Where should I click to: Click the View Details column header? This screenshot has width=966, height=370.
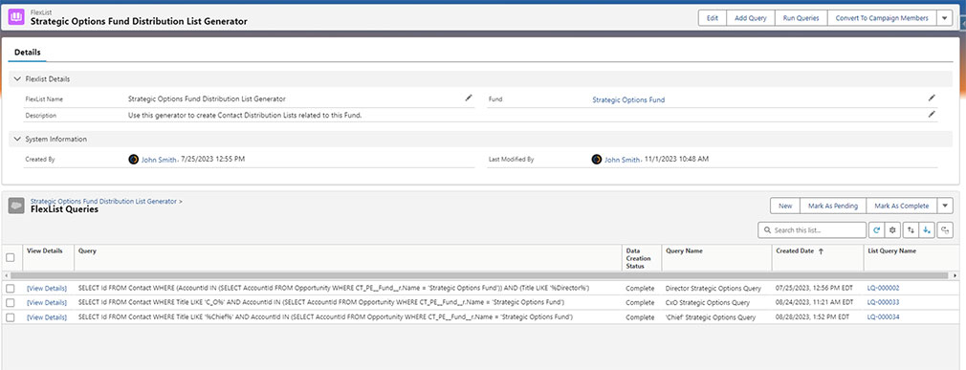pos(48,257)
